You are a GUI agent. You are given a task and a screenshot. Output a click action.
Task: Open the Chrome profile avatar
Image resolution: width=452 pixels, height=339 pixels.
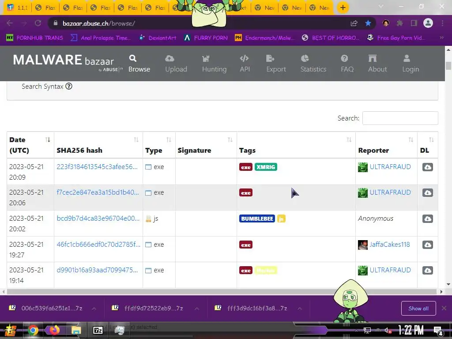pos(428,23)
